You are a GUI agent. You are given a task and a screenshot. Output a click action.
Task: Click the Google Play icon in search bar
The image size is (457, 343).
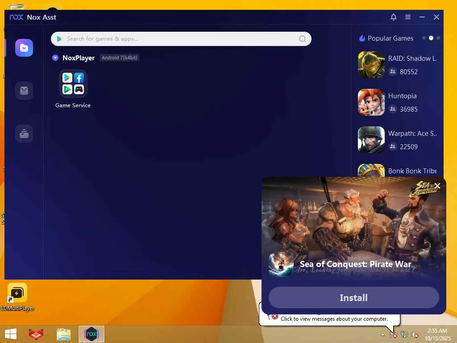[x=59, y=39]
